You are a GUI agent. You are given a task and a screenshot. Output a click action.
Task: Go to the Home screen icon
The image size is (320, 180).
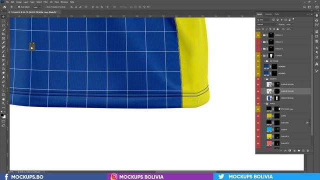pyautogui.click(x=4, y=7)
